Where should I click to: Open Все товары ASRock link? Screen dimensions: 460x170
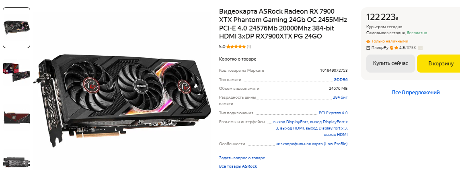tap(238, 166)
